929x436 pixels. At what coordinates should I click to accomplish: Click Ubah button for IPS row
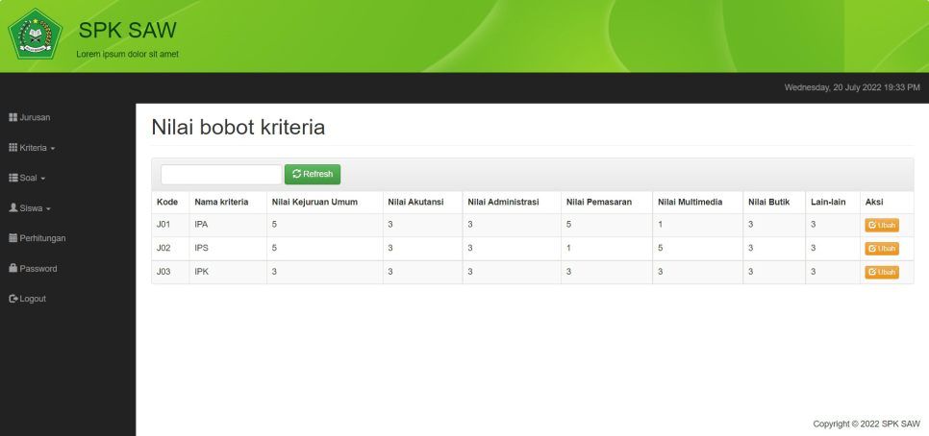tap(881, 249)
